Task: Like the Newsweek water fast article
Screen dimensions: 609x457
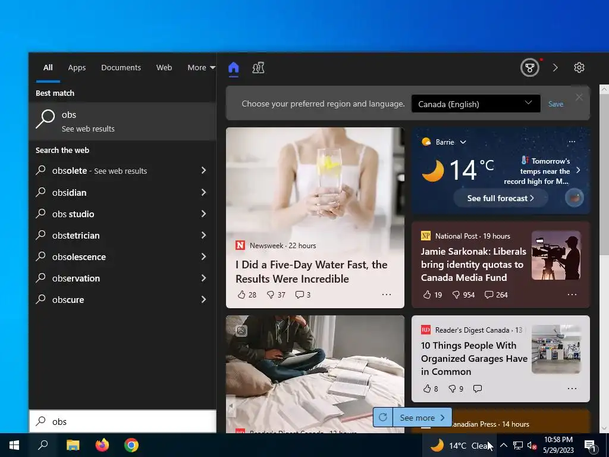Action: [x=247, y=295]
